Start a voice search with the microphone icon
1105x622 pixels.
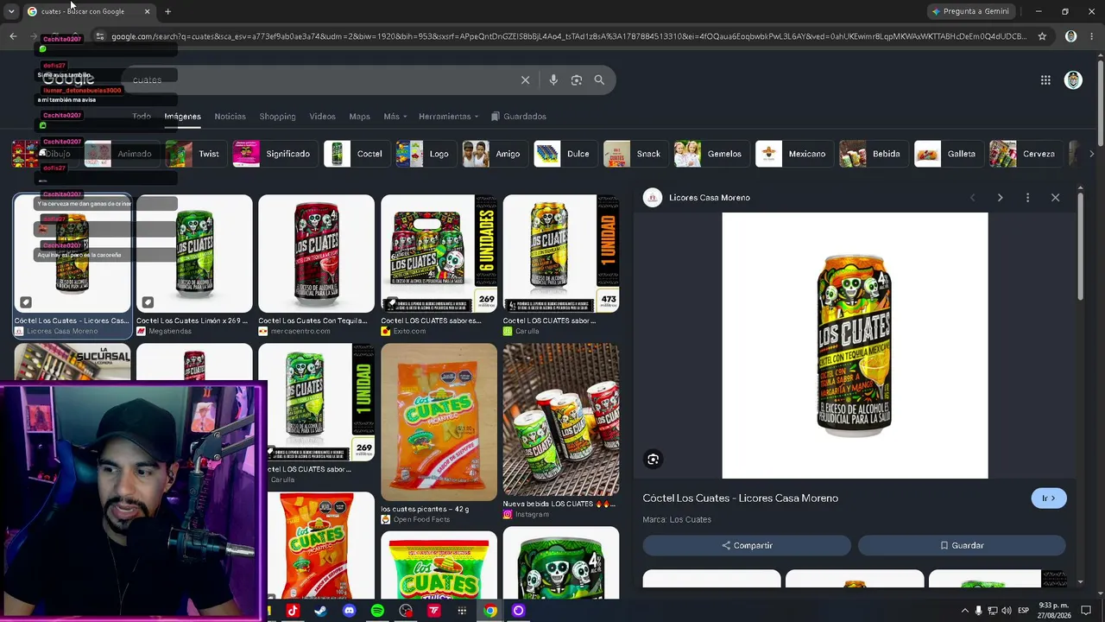click(553, 79)
